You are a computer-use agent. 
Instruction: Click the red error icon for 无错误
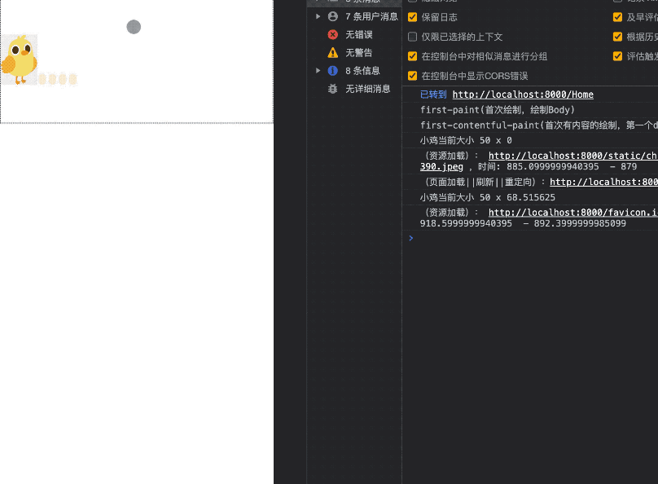[x=333, y=34]
